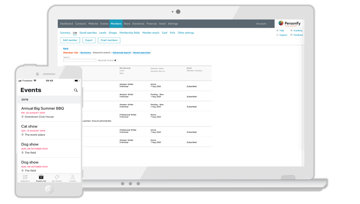Viewport: 360px width, 204px height.
Task: Open Members tab icon on phone
Action: [x=25, y=177]
